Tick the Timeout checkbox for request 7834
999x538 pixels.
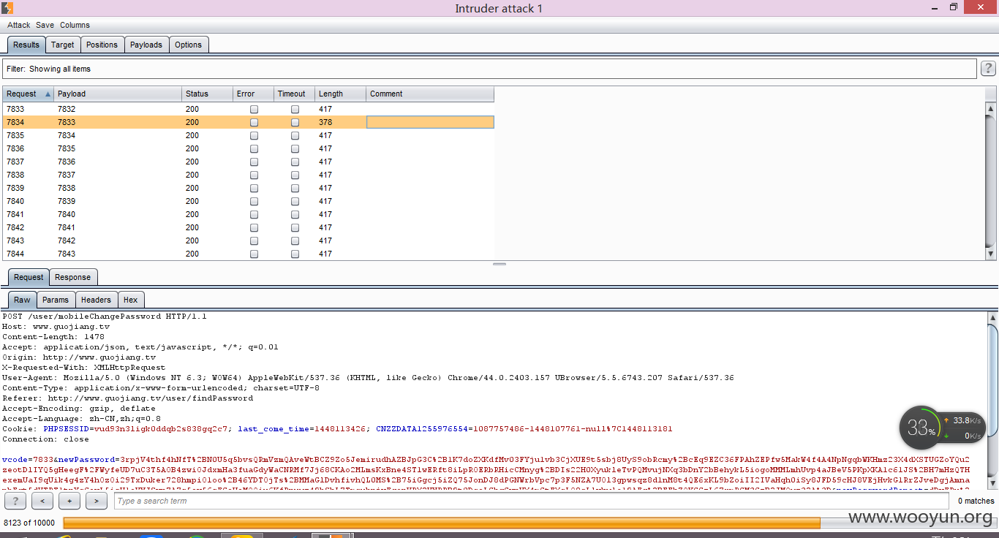pos(295,122)
